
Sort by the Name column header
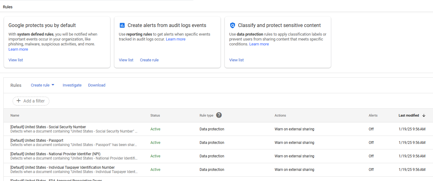tap(15, 115)
